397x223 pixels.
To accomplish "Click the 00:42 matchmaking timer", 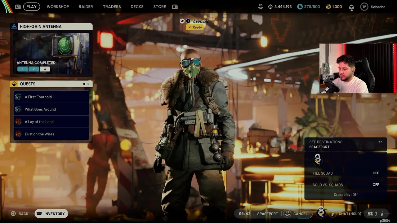I will [x=245, y=214].
